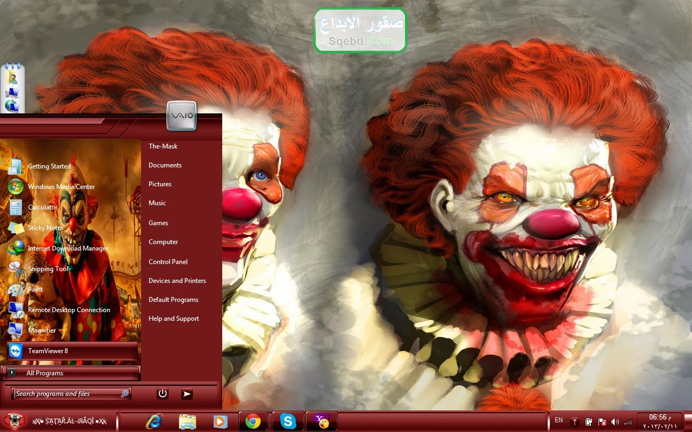This screenshot has width=692, height=432.
Task: Click the Internet Explorer taskbar icon
Action: click(x=154, y=422)
